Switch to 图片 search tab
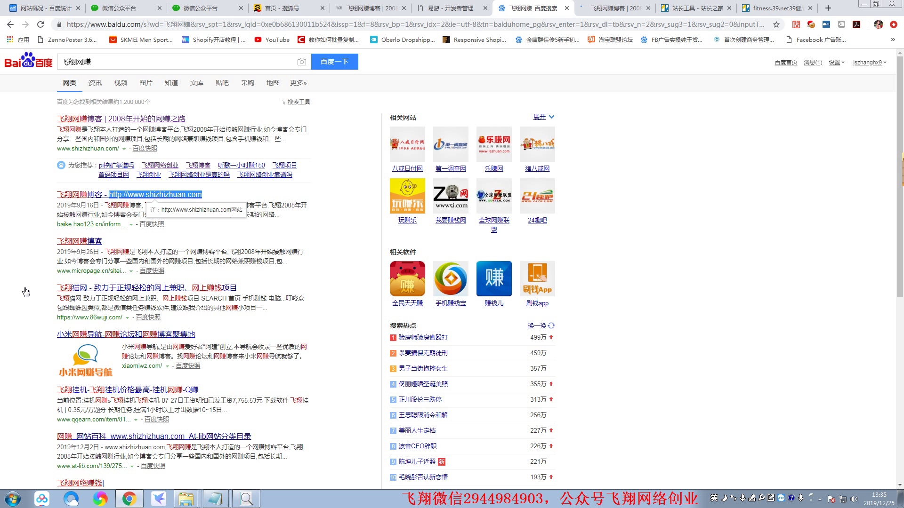The height and width of the screenshot is (508, 904). point(146,83)
